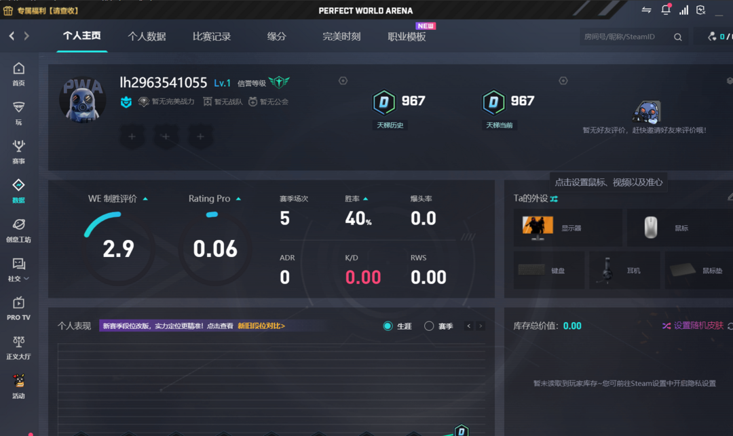This screenshot has width=733, height=436.
Task: Open the 新旧段位对比 link
Action: (261, 326)
